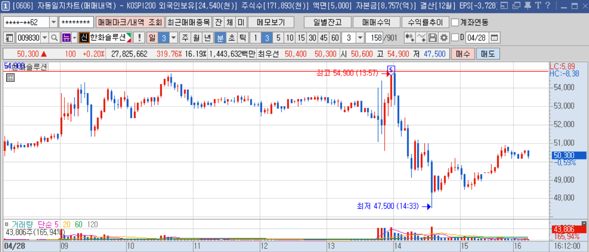Expand the dropdown next to 일 3
The width and height of the screenshot is (589, 252).
point(174,38)
